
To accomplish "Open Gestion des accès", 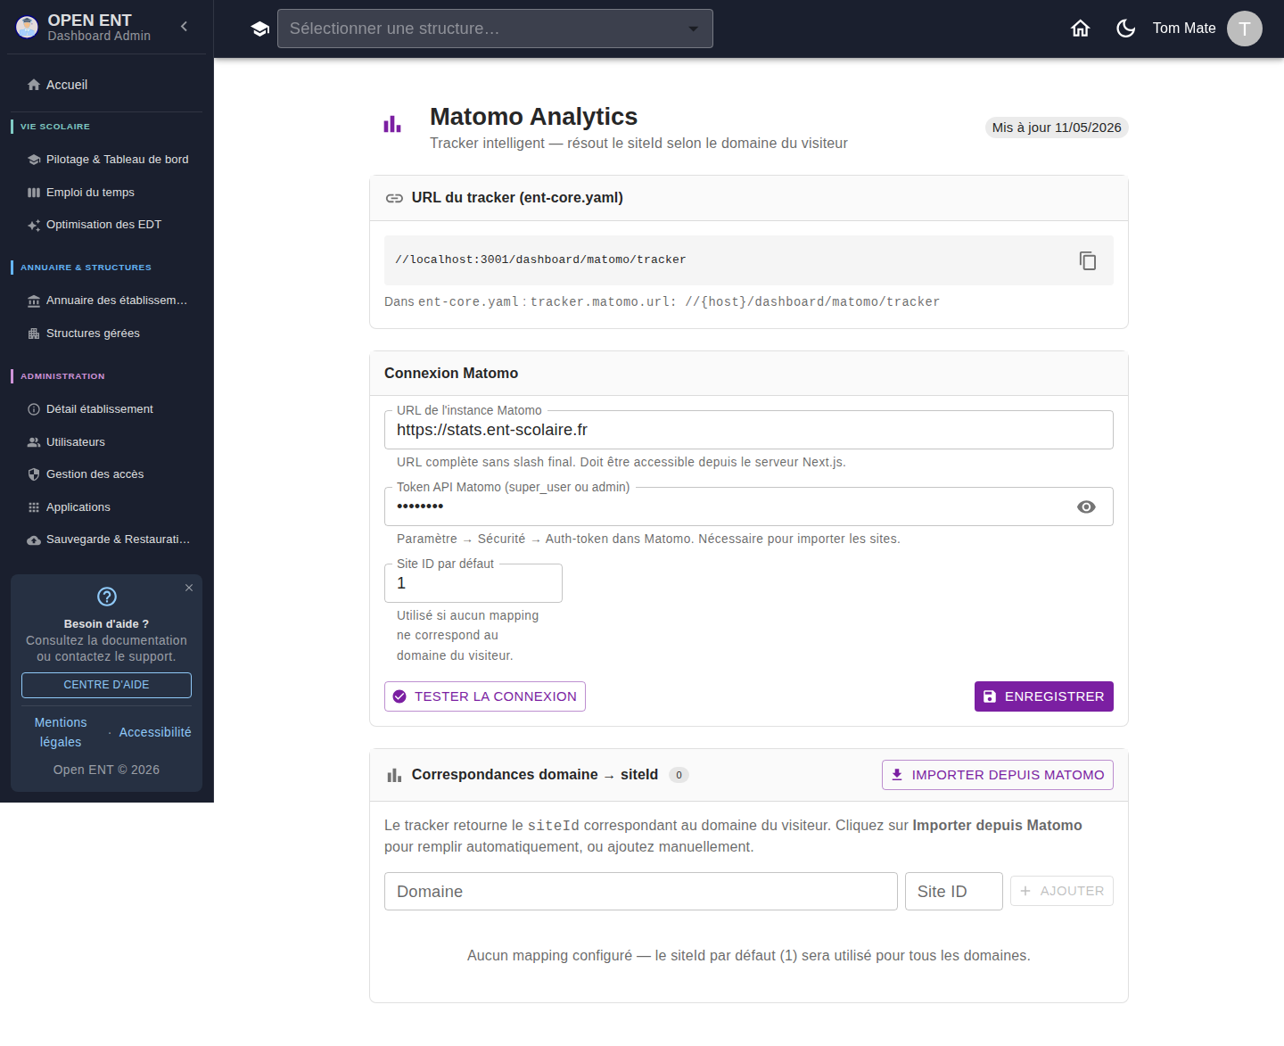I will click(107, 474).
